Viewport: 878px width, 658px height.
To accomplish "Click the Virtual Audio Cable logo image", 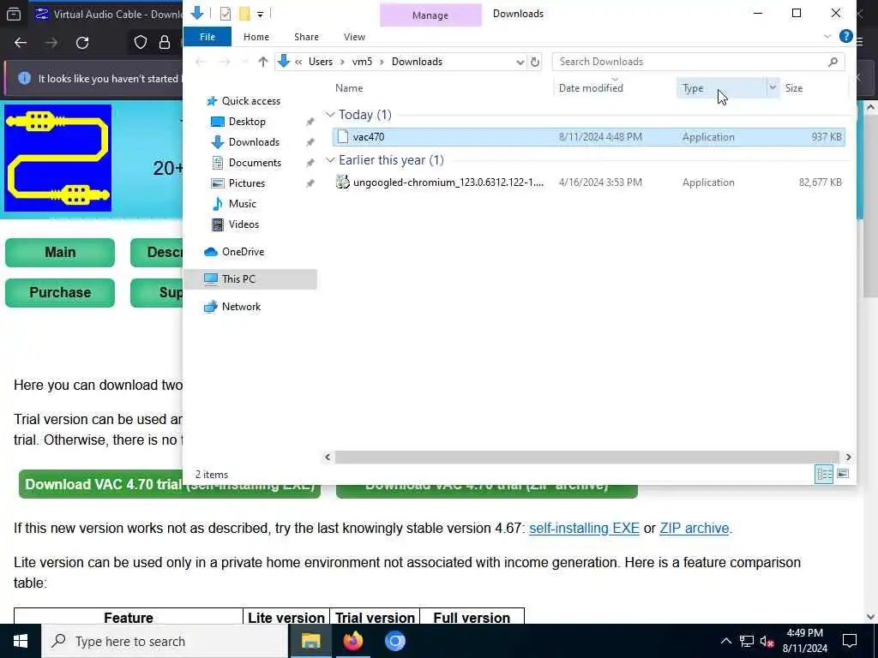I will tap(57, 159).
